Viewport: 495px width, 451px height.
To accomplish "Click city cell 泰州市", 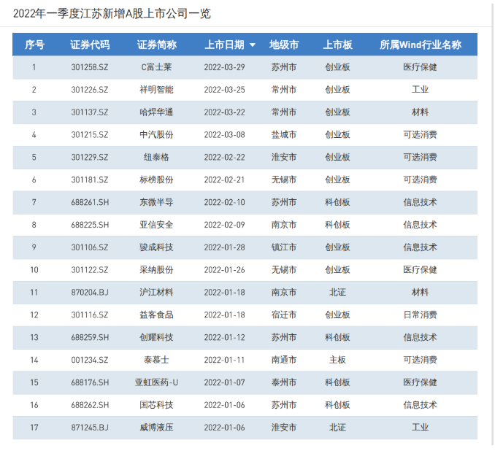I will click(x=284, y=382).
